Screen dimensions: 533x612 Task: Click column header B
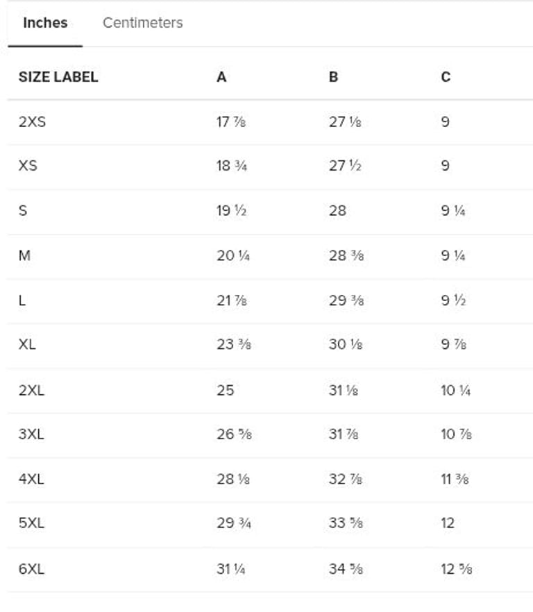(334, 77)
